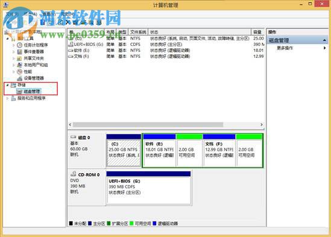Click "状态良好 (主分区)" status in UEFI+BIOS row
The width and height of the screenshot is (331, 237).
coord(166,45)
